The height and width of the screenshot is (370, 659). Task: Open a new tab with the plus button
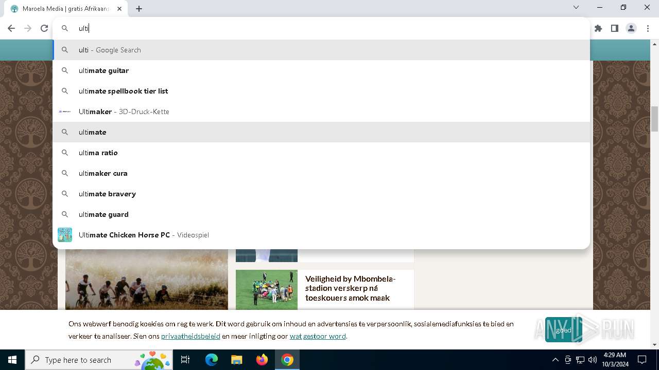pyautogui.click(x=139, y=9)
